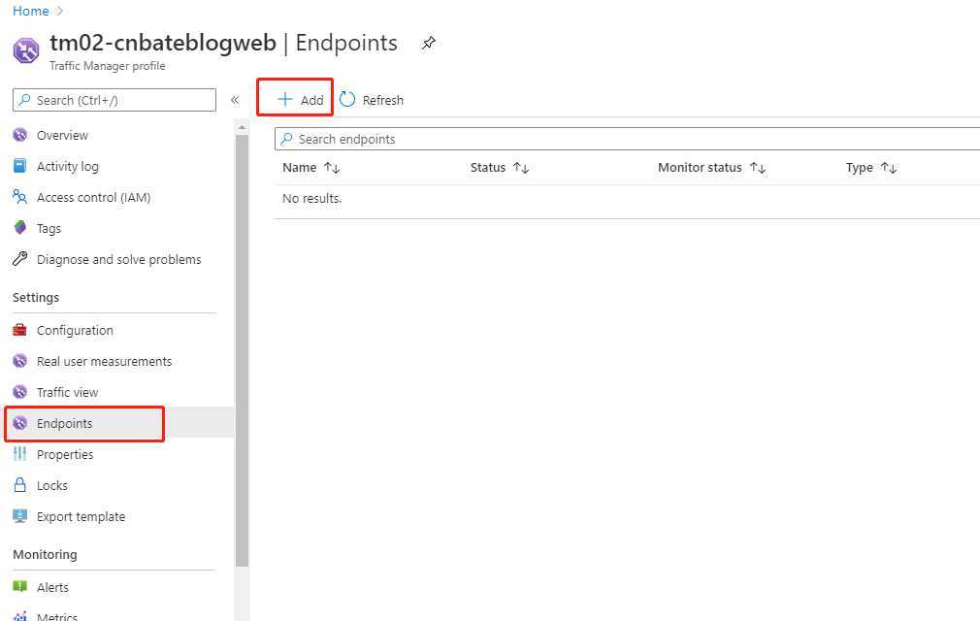Pin the Endpoints blade with pin icon
This screenshot has width=980, height=621.
tap(428, 43)
